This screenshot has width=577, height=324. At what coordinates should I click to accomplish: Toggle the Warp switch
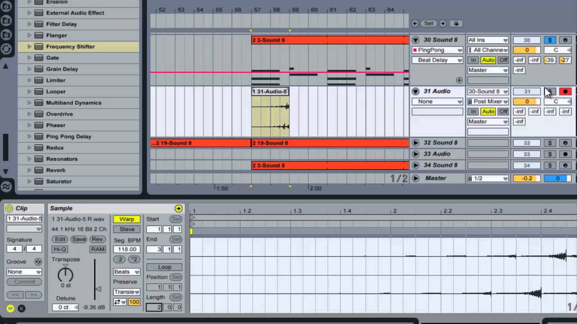127,219
